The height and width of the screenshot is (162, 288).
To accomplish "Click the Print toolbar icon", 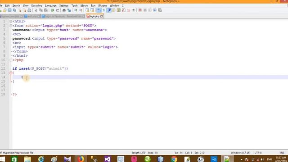I will [29, 10].
